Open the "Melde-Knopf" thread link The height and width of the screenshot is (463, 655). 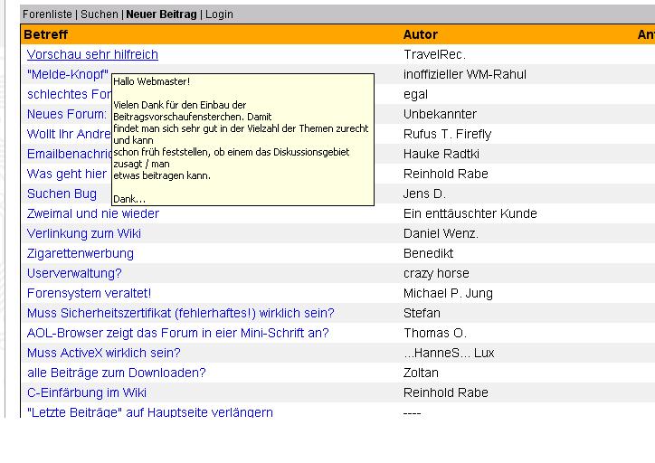68,74
